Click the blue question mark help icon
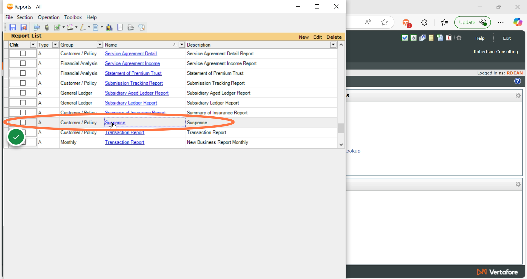The width and height of the screenshot is (527, 279). (517, 81)
